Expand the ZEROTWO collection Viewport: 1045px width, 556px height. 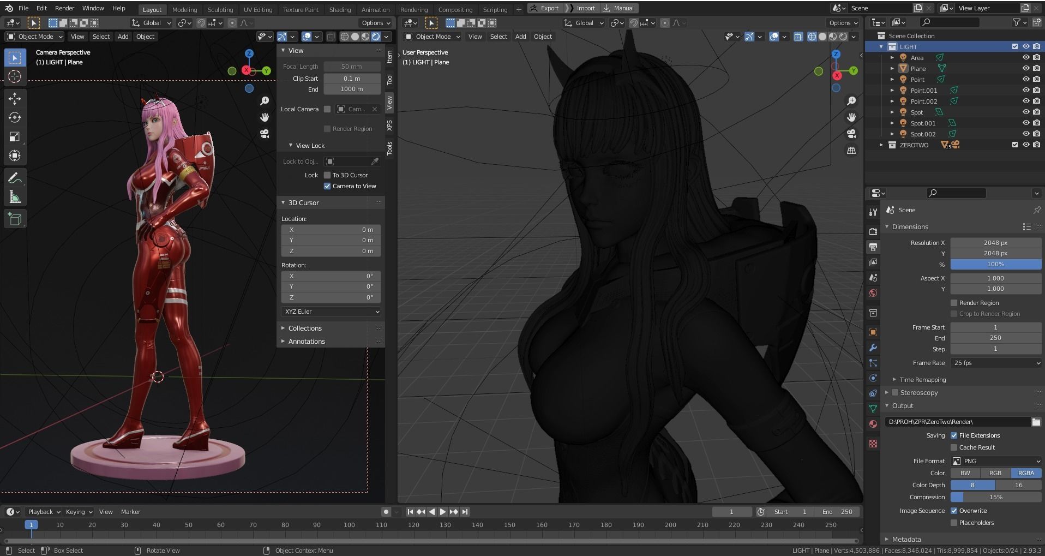point(881,145)
